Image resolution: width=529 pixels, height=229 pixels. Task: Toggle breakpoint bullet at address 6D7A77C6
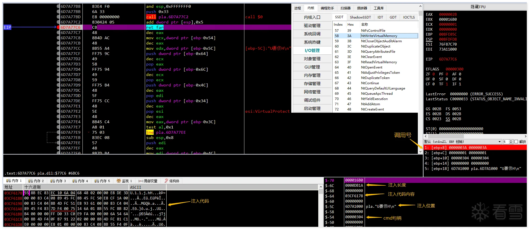click(58, 27)
